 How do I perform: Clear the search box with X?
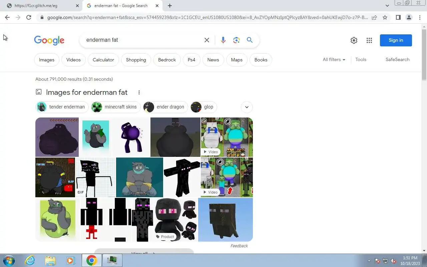click(207, 40)
